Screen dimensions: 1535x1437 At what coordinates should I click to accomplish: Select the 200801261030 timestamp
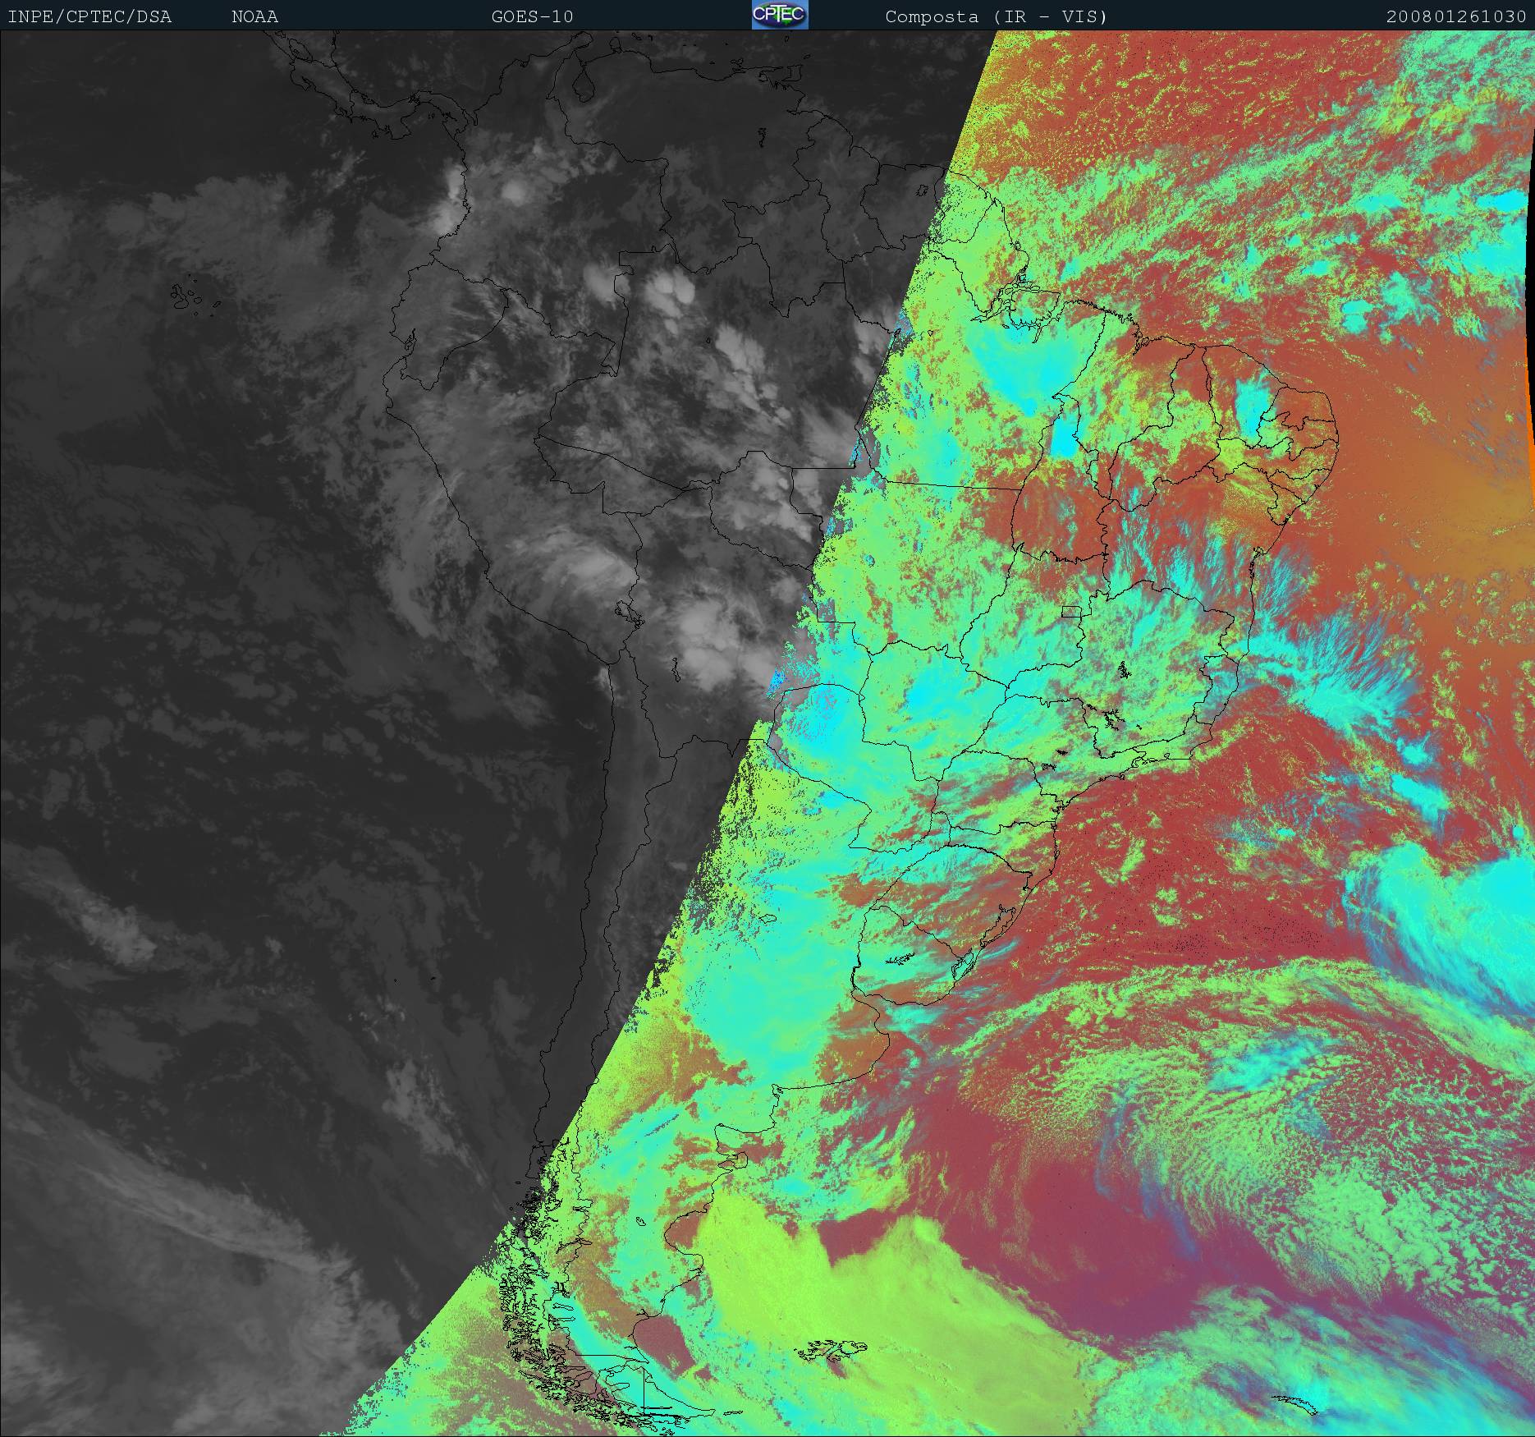point(1455,17)
